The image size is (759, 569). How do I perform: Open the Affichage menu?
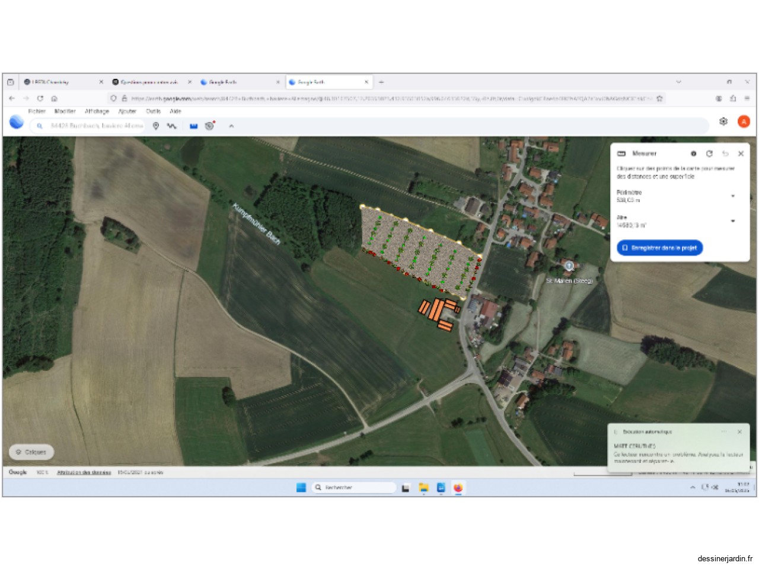pyautogui.click(x=97, y=111)
